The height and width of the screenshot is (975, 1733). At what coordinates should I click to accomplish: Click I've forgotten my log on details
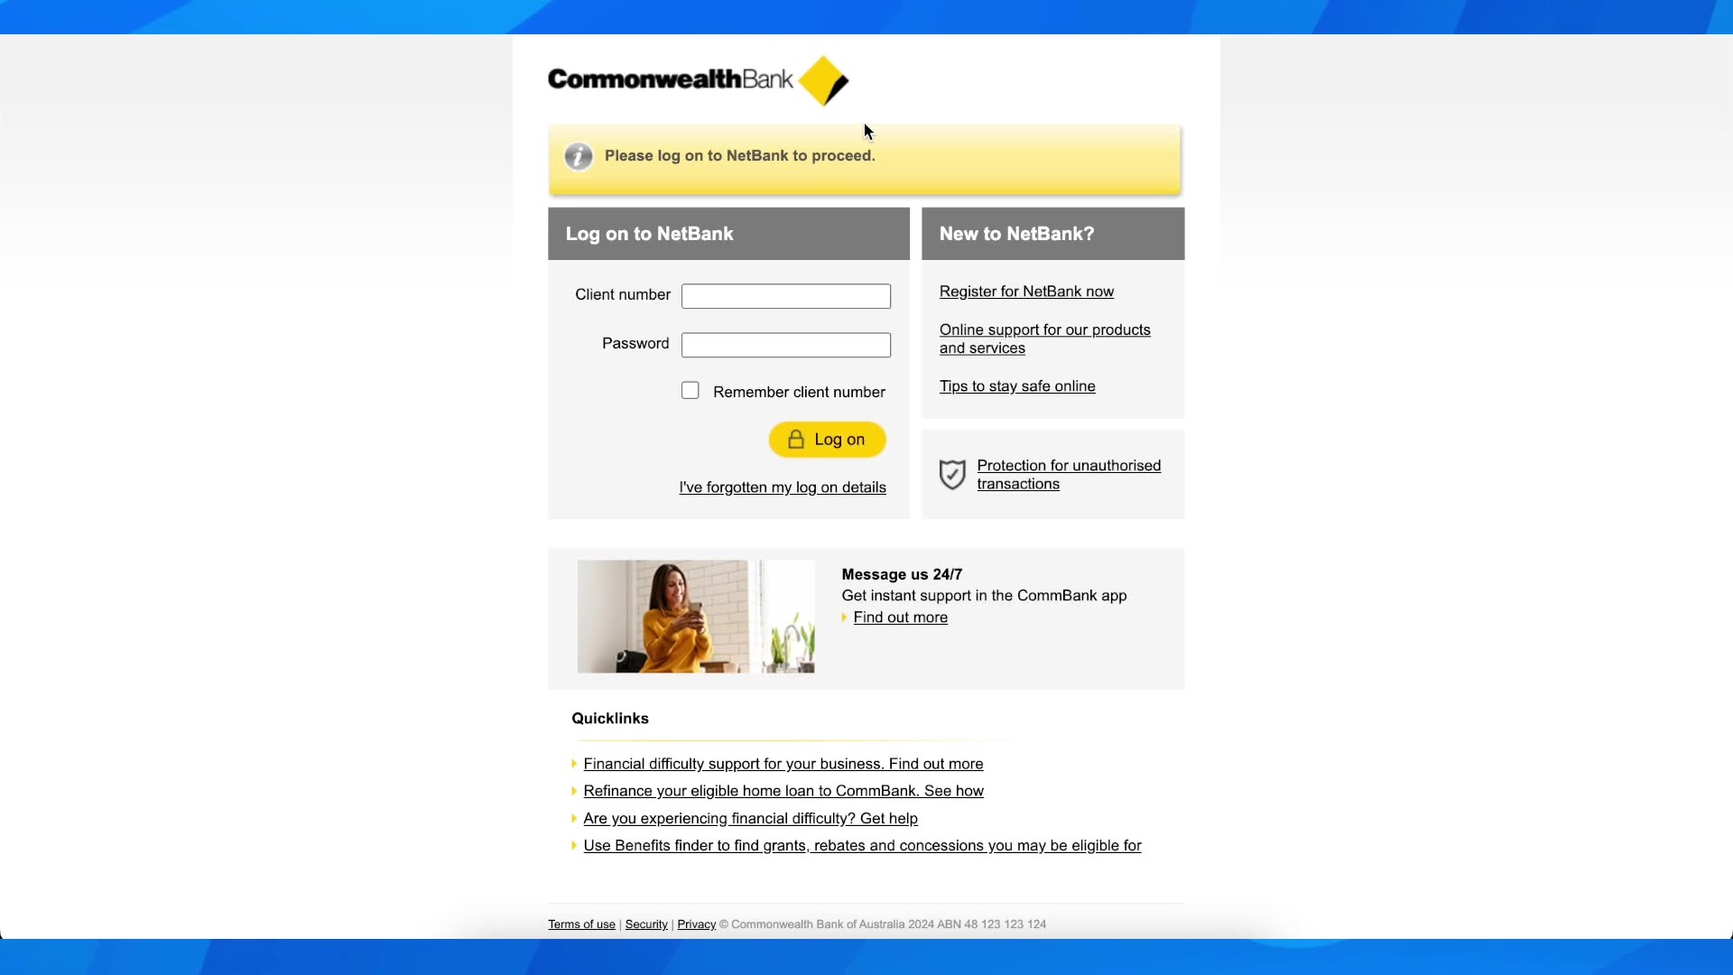pos(783,487)
